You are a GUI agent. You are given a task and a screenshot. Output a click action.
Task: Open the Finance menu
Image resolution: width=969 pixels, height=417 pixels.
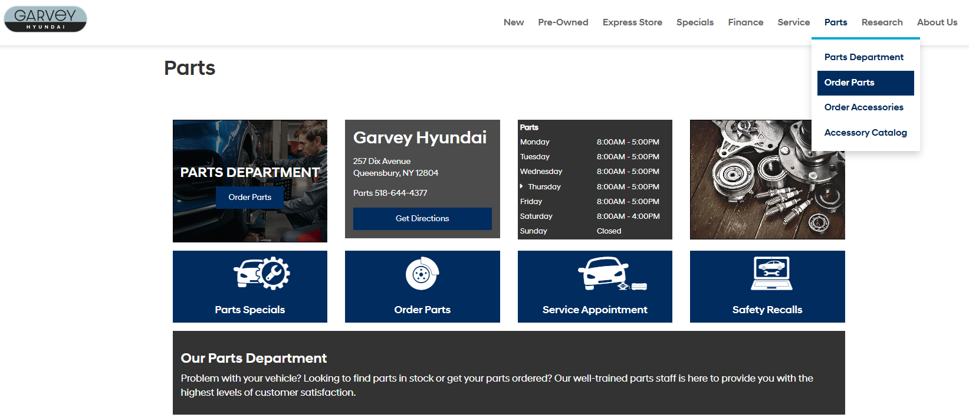(745, 22)
